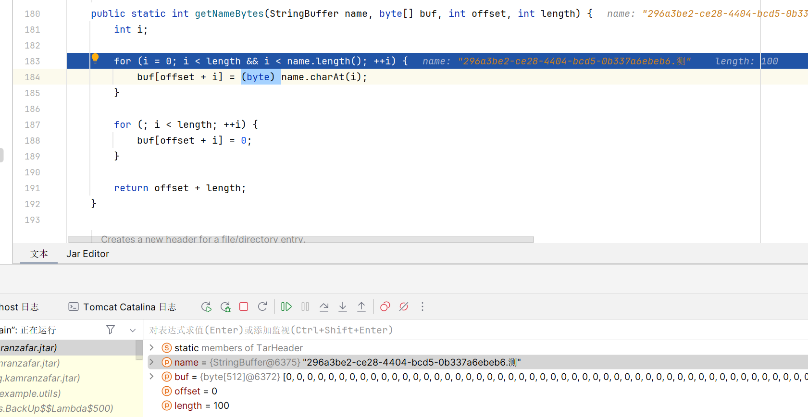Click the length parameter icon
Image resolution: width=808 pixels, height=417 pixels.
tap(167, 405)
